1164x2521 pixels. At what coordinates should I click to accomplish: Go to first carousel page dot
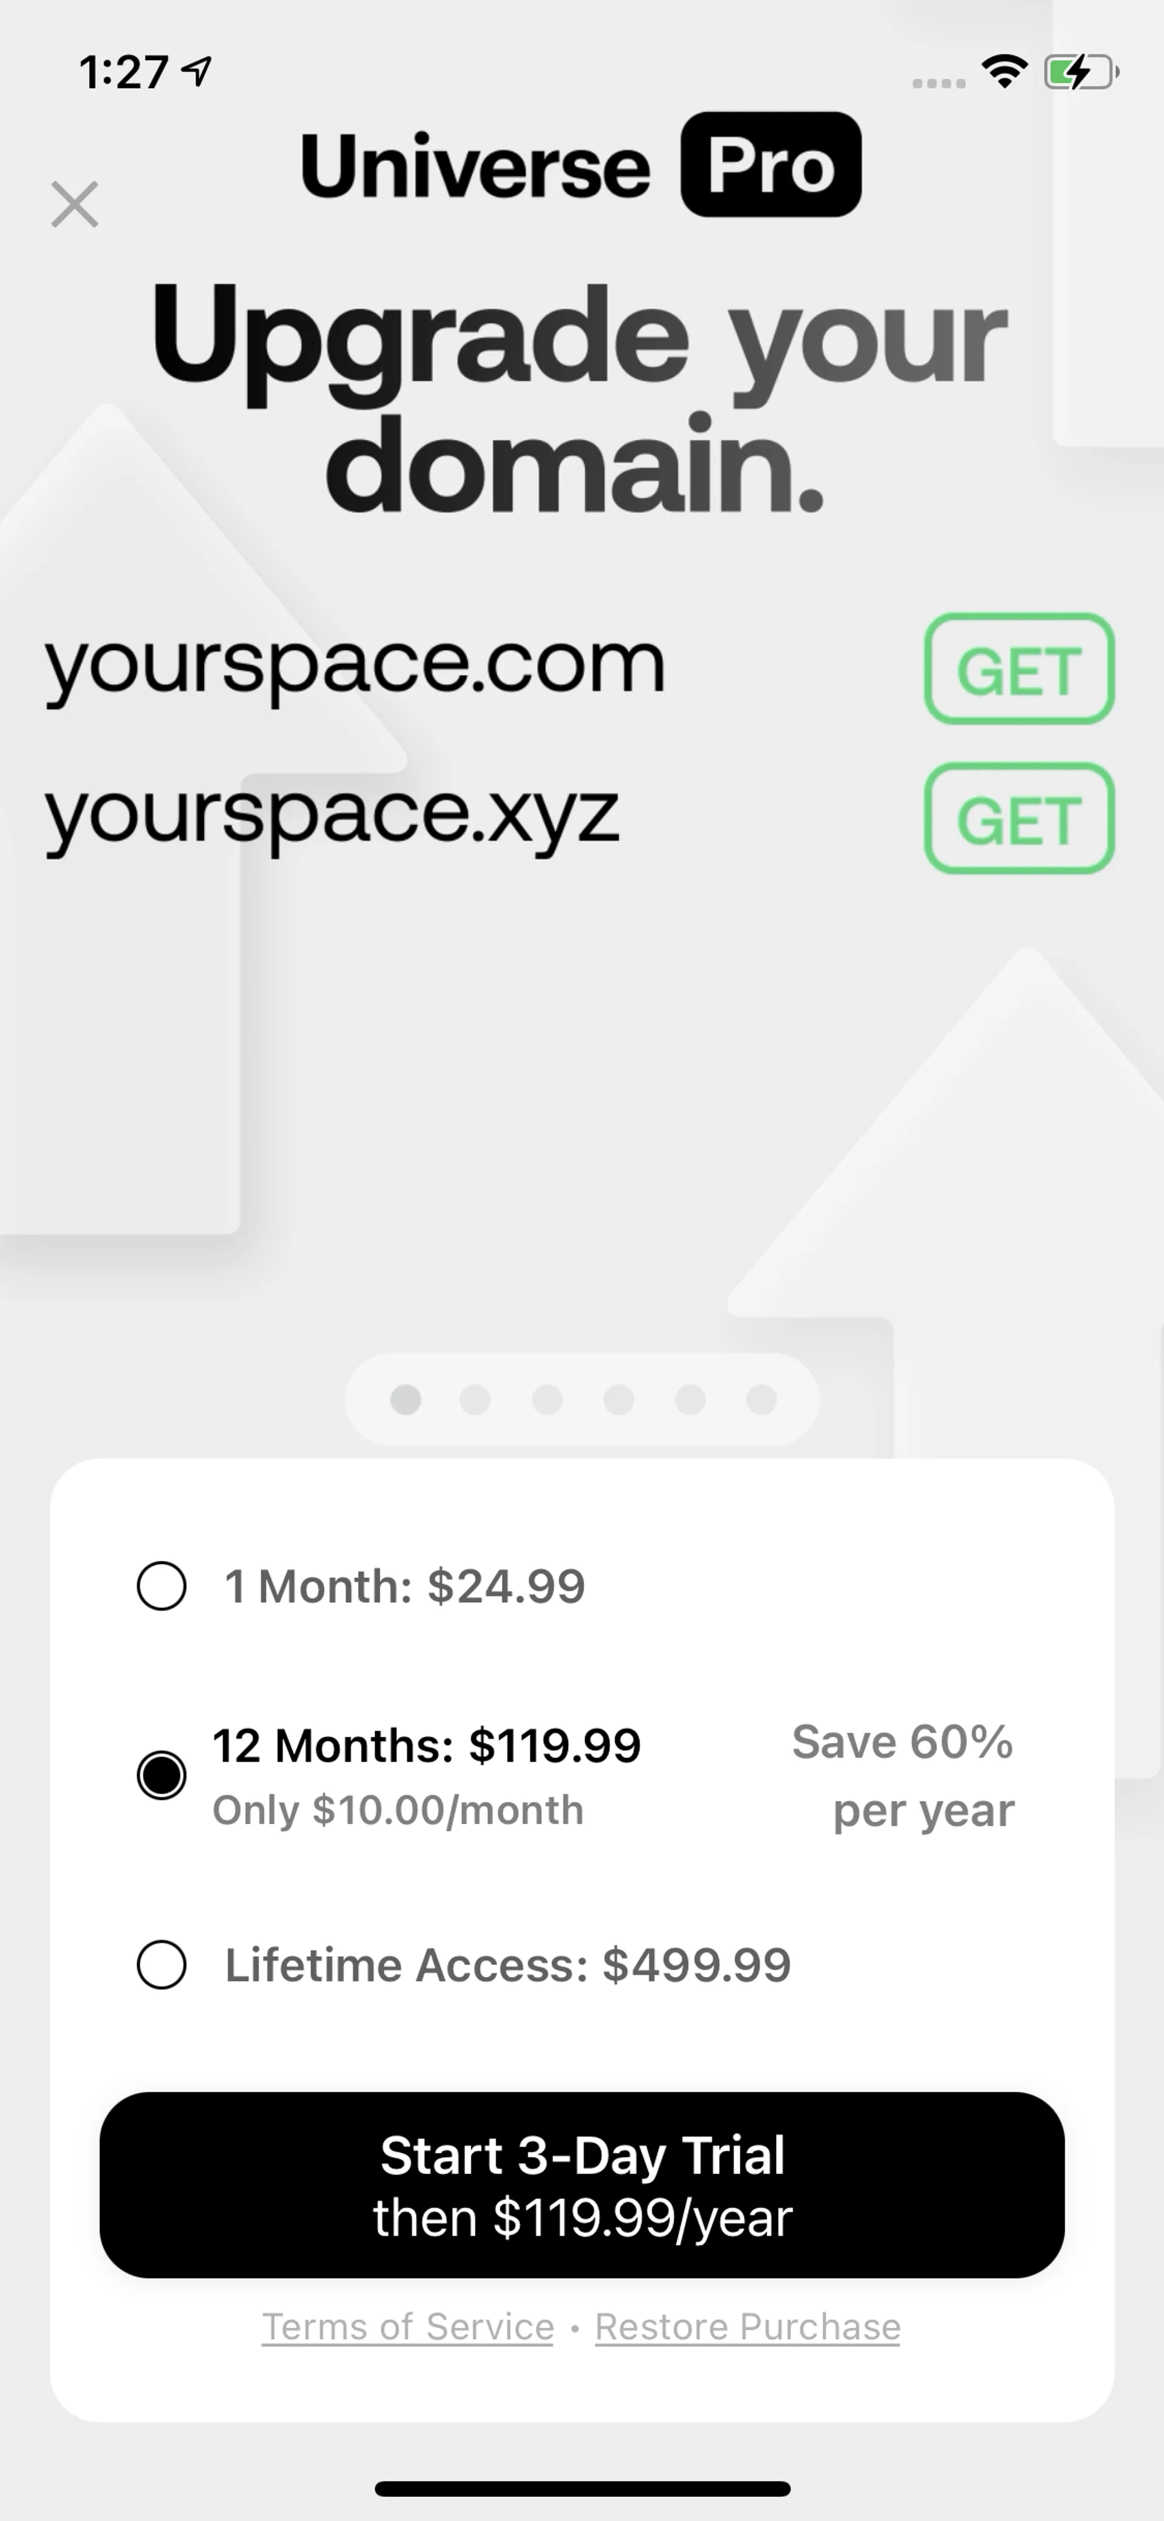(405, 1400)
